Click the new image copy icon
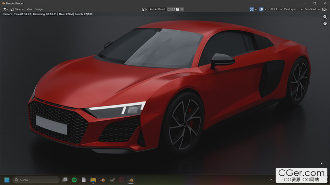The width and height of the screenshot is (330, 185). point(173,9)
